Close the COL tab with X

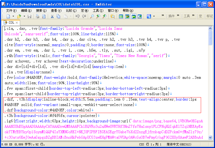coord(17,23)
